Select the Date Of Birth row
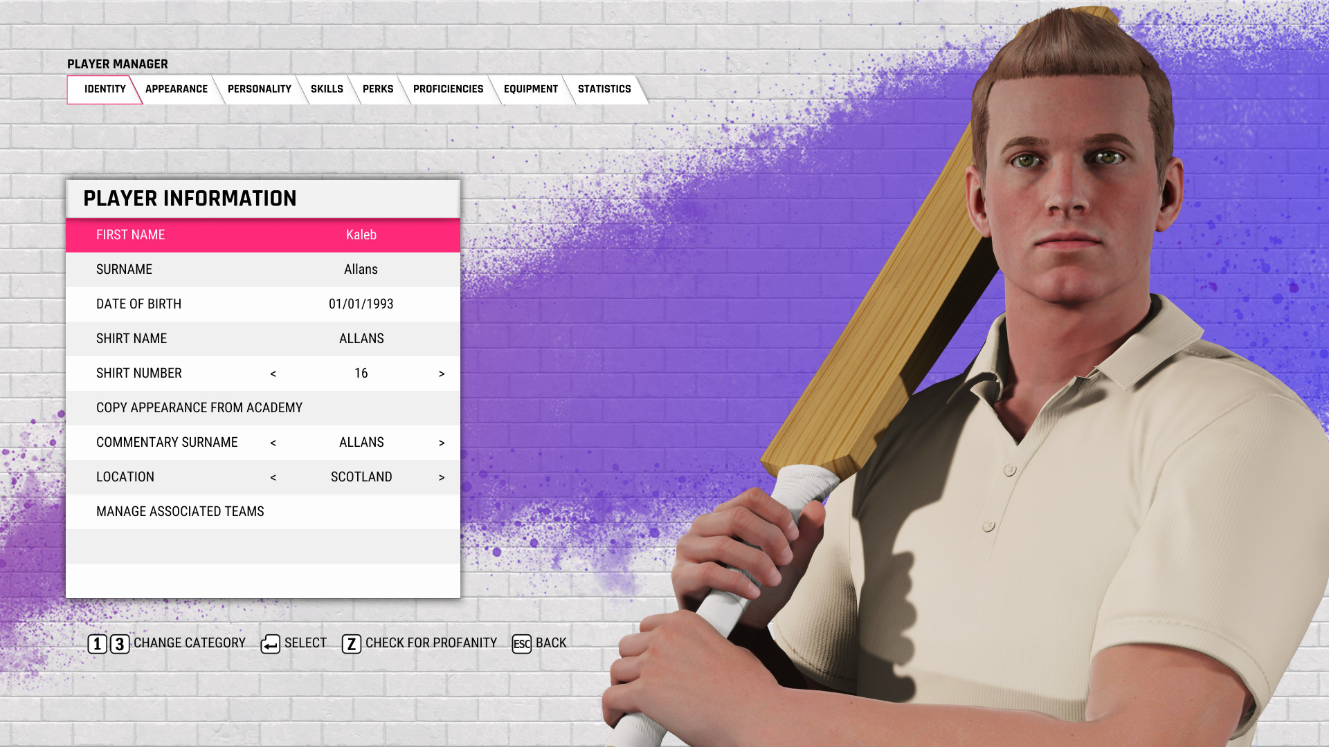 click(x=263, y=304)
